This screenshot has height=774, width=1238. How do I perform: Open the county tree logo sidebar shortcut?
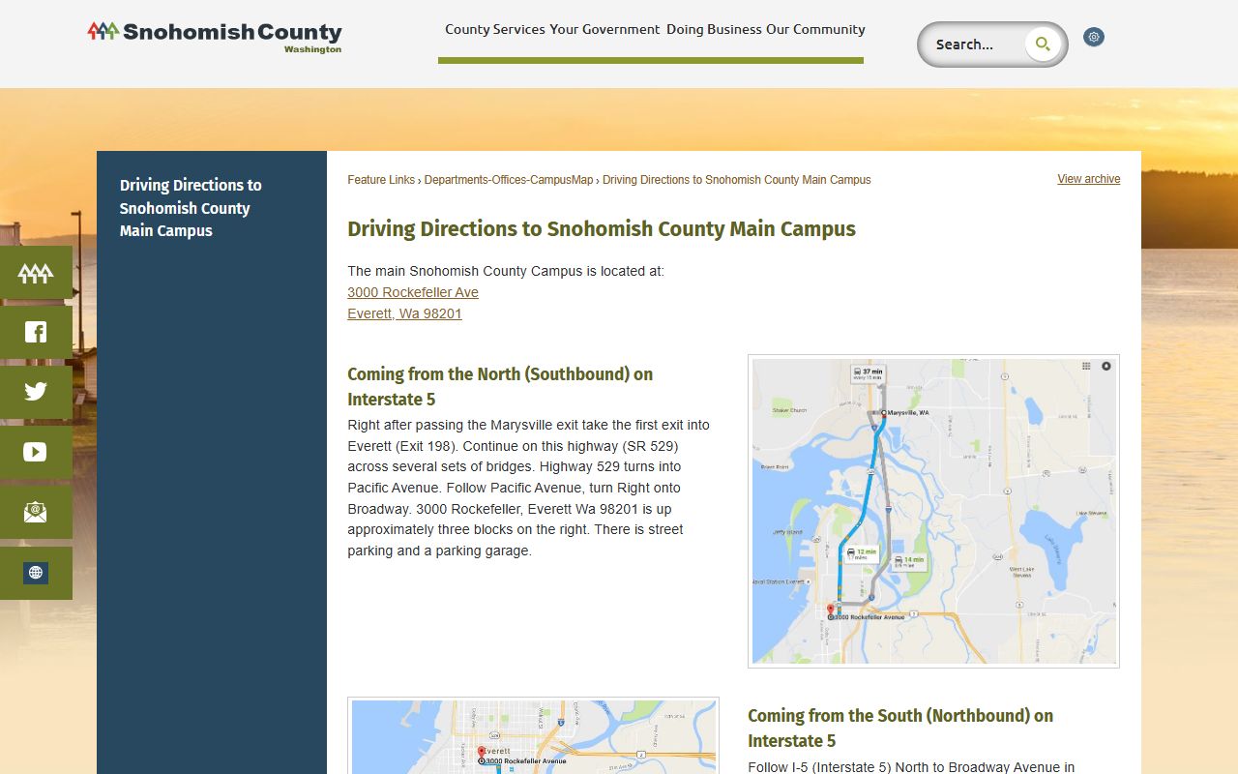coord(36,273)
